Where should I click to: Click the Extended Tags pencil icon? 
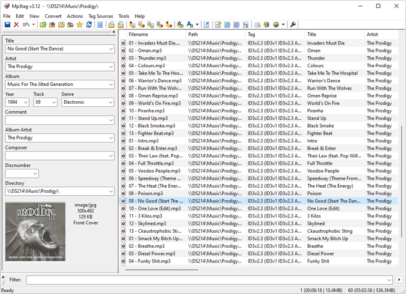coord(206,25)
